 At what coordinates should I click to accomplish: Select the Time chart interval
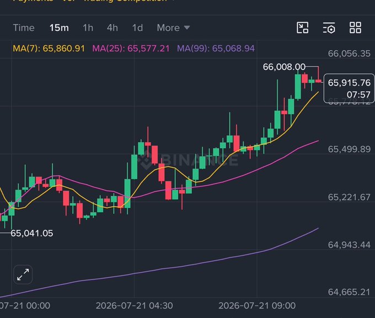pos(24,28)
